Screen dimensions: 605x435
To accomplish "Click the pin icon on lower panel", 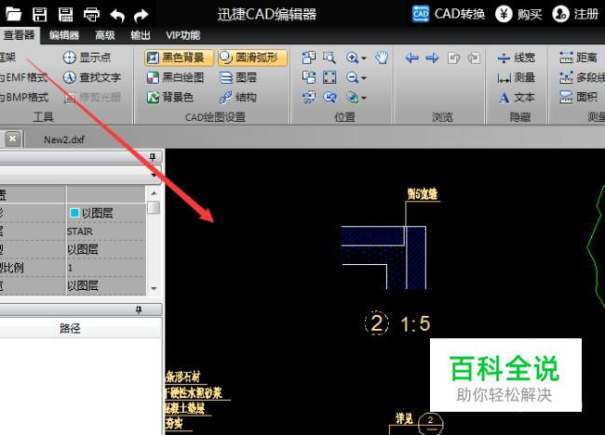I will (139, 310).
